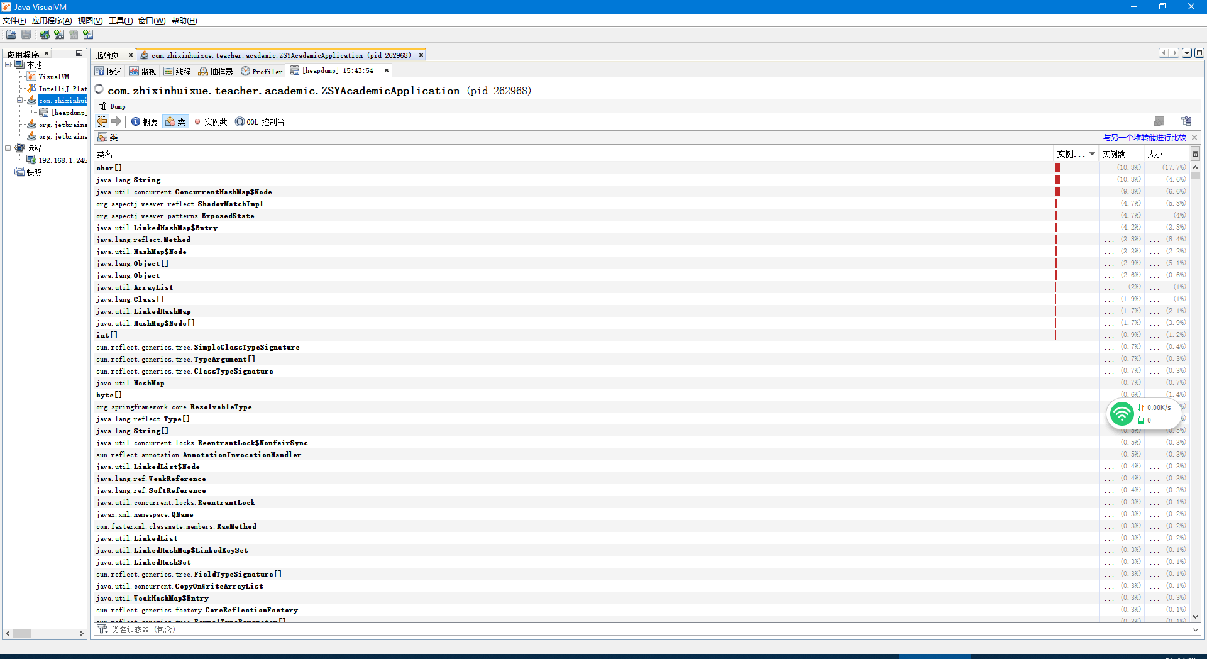Click sort arrow on 实例... column

1093,154
